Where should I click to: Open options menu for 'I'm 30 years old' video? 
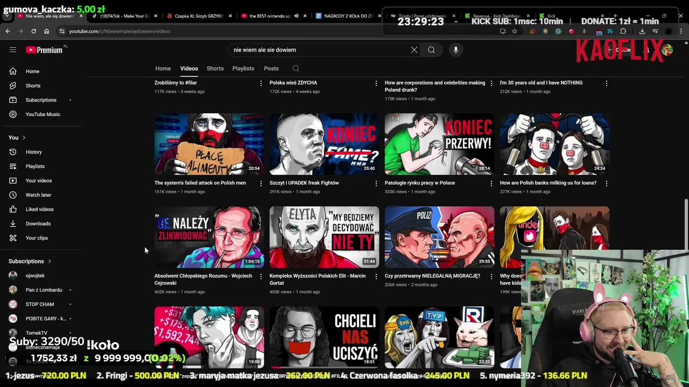607,83
